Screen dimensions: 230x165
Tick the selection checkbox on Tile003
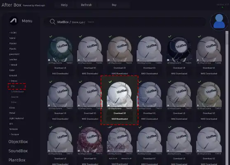point(108,60)
